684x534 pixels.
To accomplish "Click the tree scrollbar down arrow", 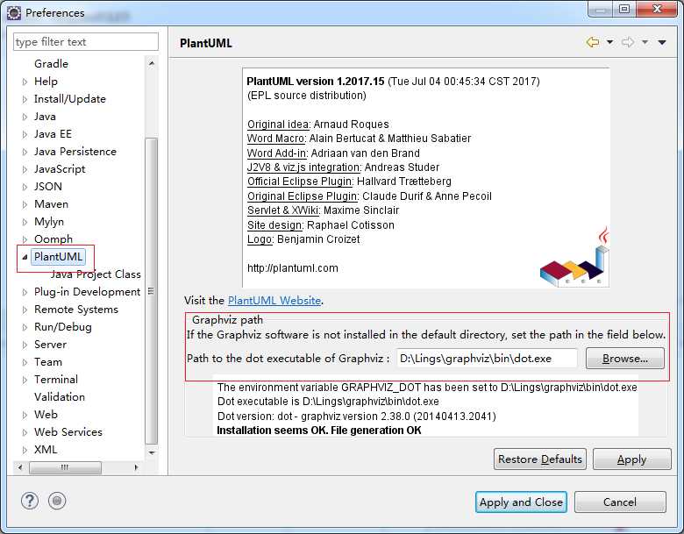I will 152,452.
